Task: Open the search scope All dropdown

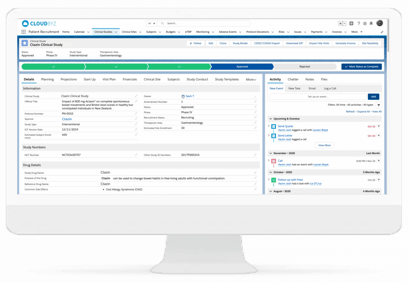Action: pos(152,24)
